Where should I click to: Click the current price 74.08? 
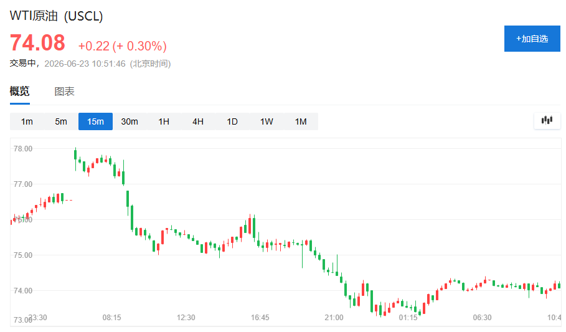[37, 42]
